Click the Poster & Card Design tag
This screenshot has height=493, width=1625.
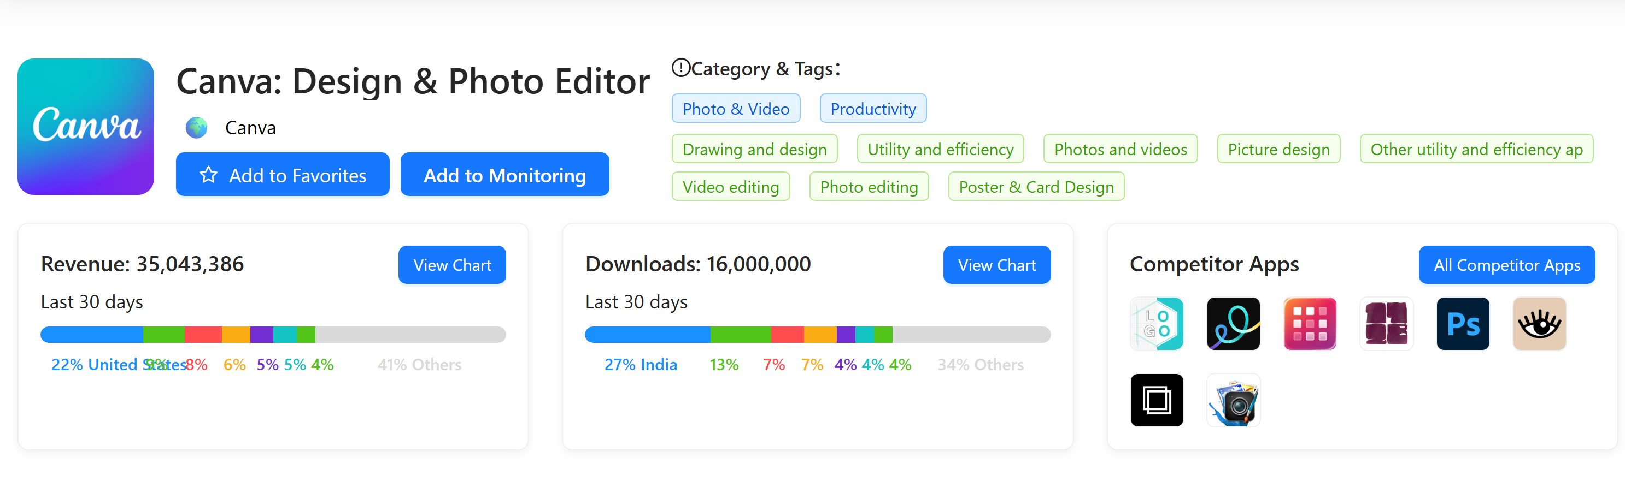coord(1036,187)
